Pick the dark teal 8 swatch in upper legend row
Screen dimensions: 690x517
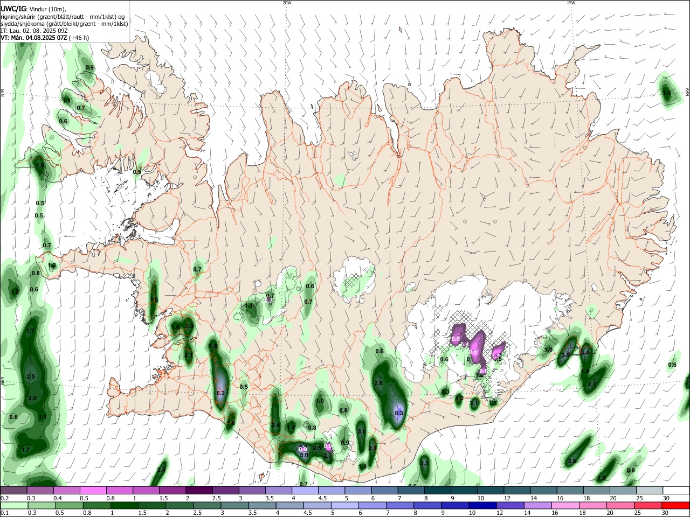[438, 490]
